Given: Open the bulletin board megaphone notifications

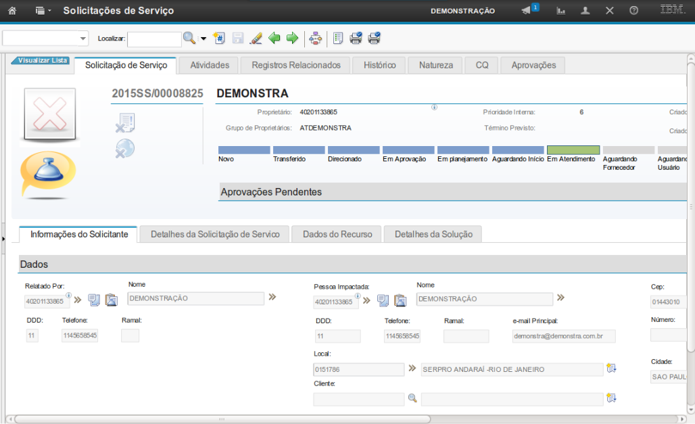Looking at the screenshot, I should (x=526, y=11).
